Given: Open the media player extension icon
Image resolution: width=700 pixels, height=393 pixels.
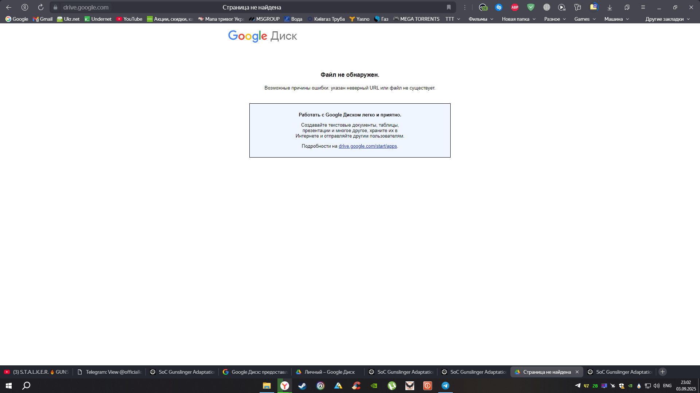Looking at the screenshot, I should [562, 7].
